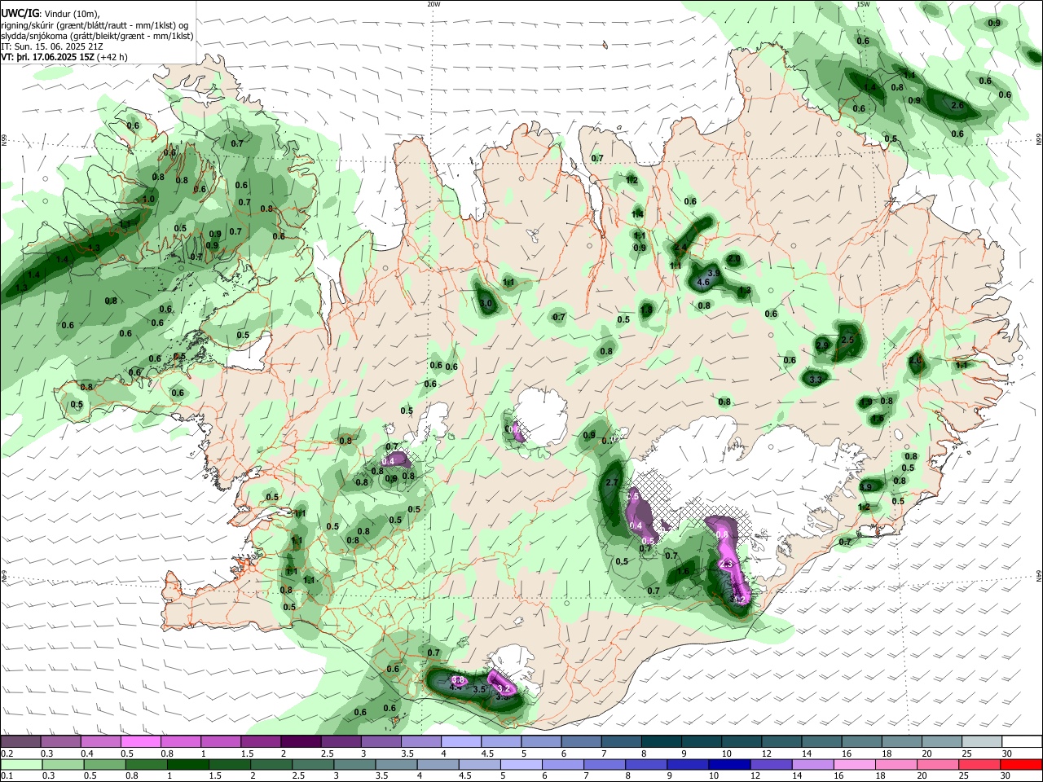The height and width of the screenshot is (782, 1043).
Task: Click the 3.0 value in north-central Iceland
Action: coord(486,303)
